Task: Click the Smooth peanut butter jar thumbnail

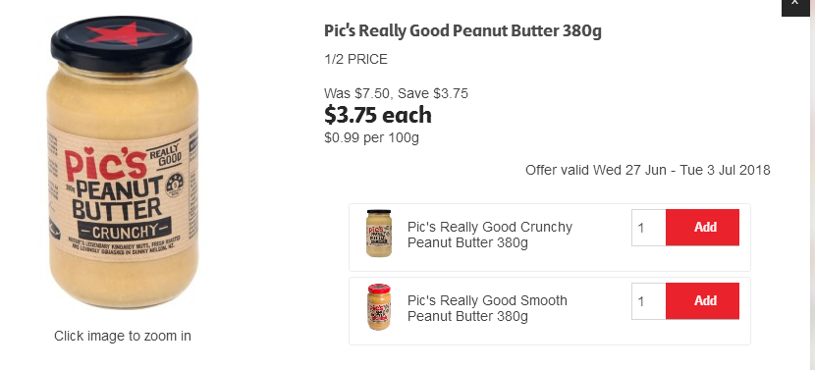Action: point(379,306)
